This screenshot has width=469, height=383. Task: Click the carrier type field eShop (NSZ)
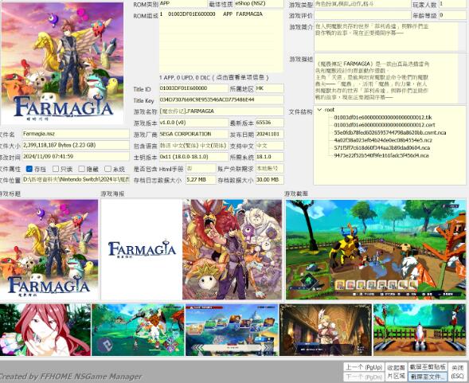click(259, 4)
